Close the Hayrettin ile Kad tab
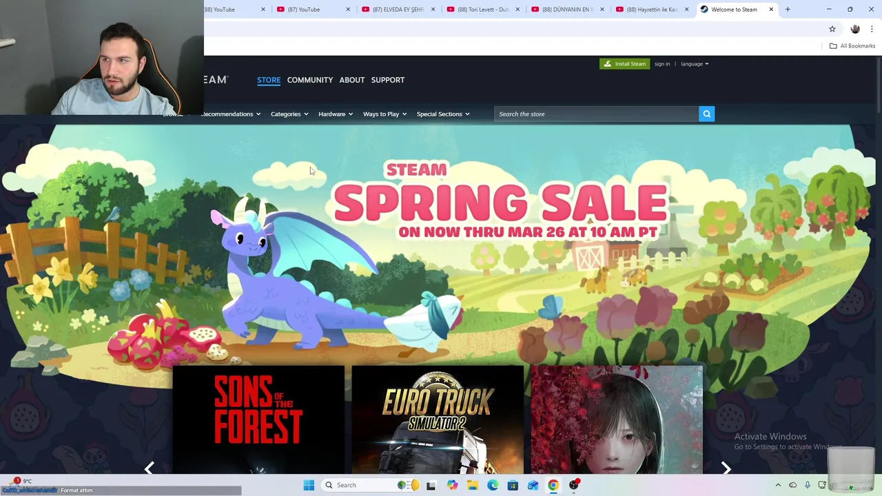 [x=686, y=10]
